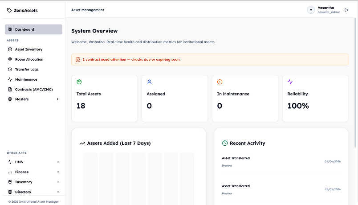Click the Total Assets card
358x205 pixels.
105,98
